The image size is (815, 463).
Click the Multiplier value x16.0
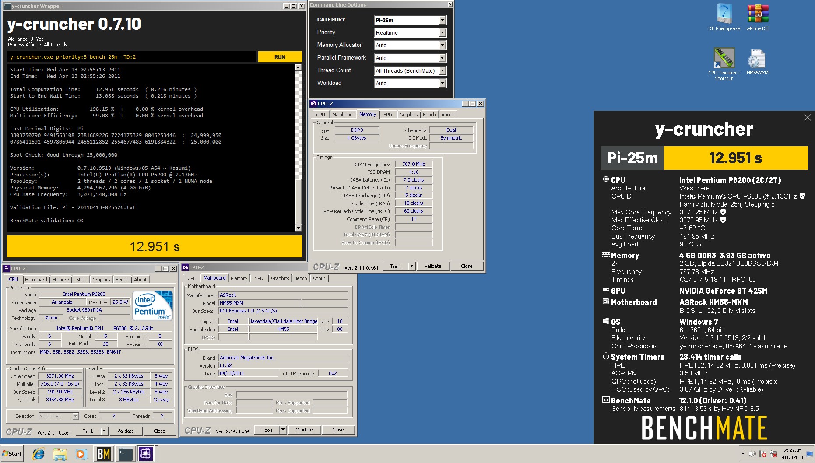(x=60, y=384)
